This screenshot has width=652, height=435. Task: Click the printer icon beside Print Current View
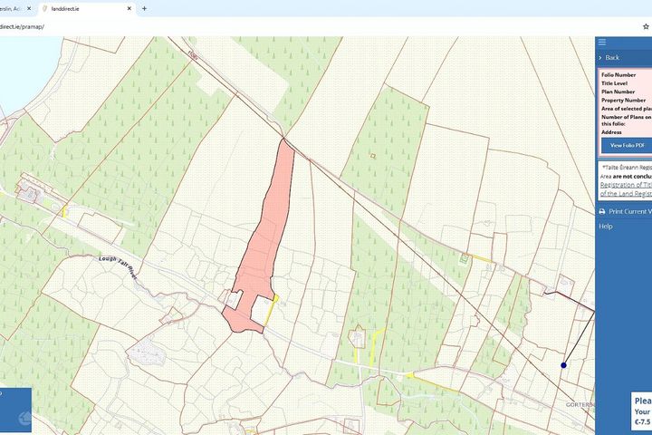pyautogui.click(x=601, y=212)
